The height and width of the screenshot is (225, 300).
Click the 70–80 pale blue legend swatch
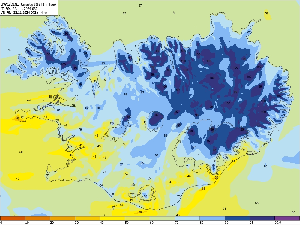coord(187,218)
